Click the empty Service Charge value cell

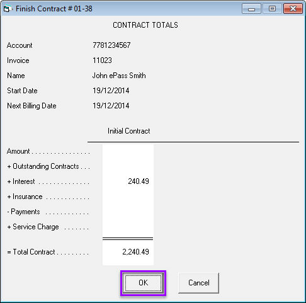tap(128, 227)
